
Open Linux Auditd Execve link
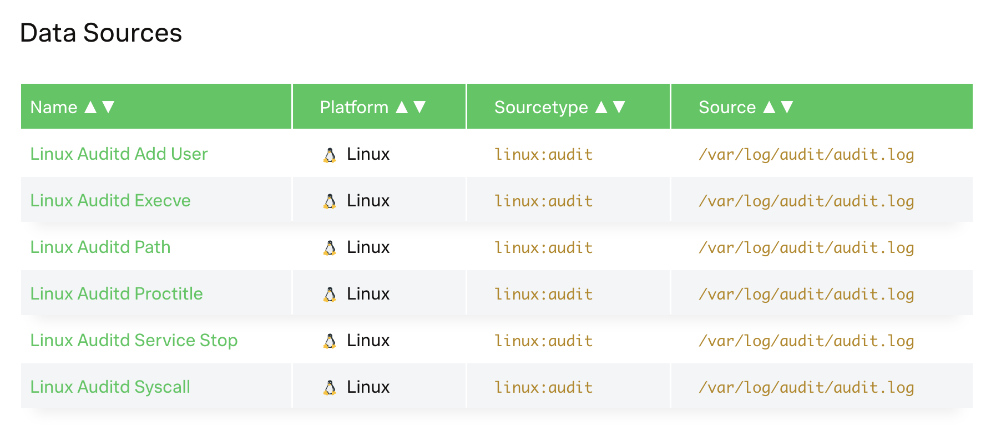click(x=110, y=200)
